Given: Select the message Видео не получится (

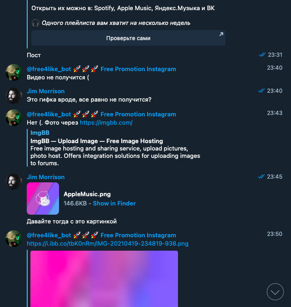Looking at the screenshot, I should point(58,78).
